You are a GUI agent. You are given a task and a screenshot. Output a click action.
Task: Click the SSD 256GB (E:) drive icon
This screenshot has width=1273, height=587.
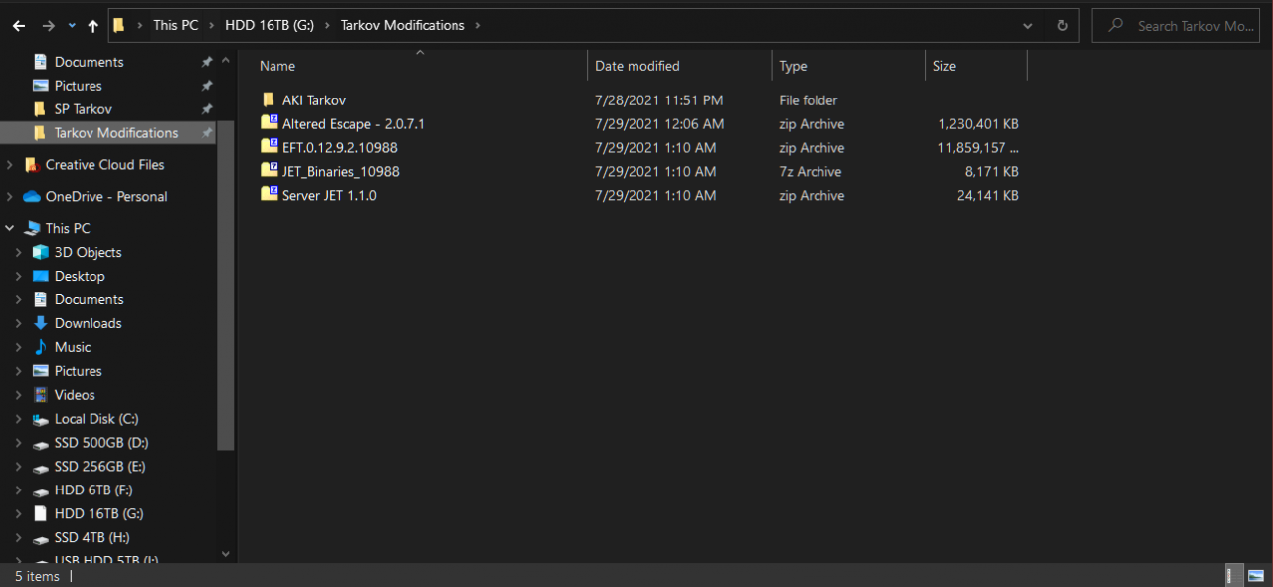click(x=41, y=468)
